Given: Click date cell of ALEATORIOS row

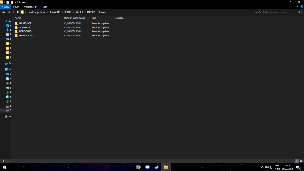Looking at the screenshot, I should click(73, 24).
